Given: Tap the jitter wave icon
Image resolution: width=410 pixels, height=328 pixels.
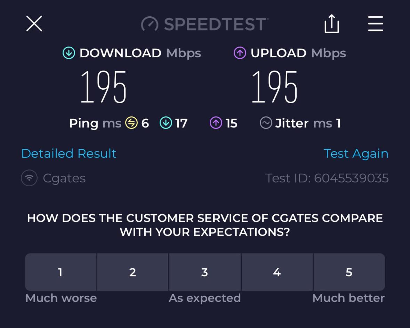Looking at the screenshot, I should click(266, 123).
